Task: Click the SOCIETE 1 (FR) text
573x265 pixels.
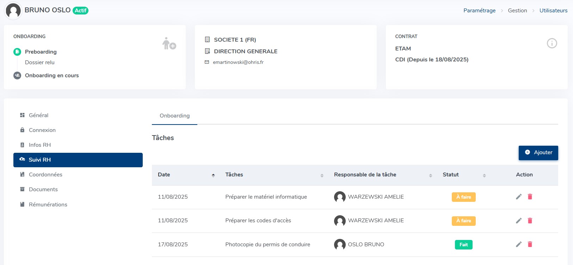Action: point(235,40)
